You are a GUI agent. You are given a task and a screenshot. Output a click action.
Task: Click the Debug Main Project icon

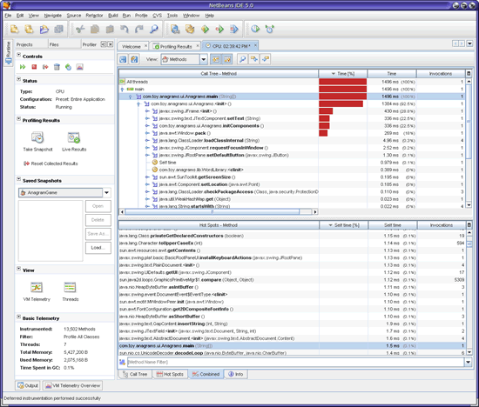[x=219, y=29]
